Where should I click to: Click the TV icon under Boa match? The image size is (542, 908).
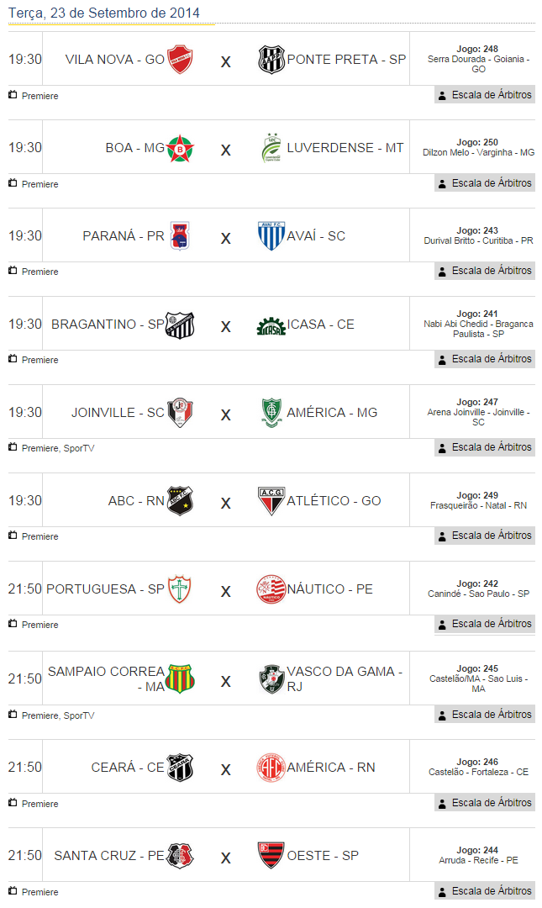tap(13, 183)
